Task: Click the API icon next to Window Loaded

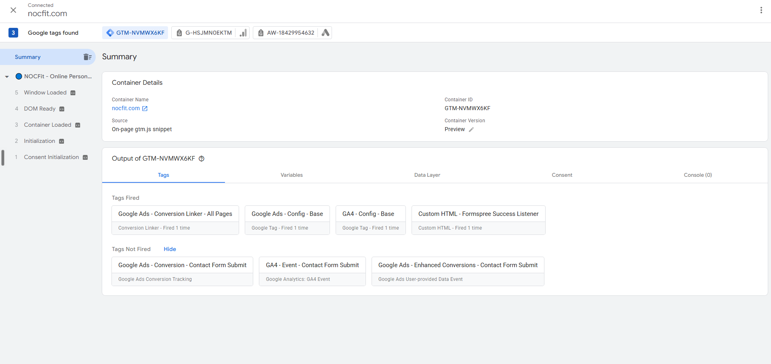Action: coord(73,93)
